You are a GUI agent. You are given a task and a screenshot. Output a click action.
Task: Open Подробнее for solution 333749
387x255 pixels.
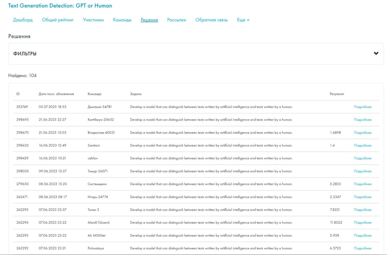tap(363, 107)
